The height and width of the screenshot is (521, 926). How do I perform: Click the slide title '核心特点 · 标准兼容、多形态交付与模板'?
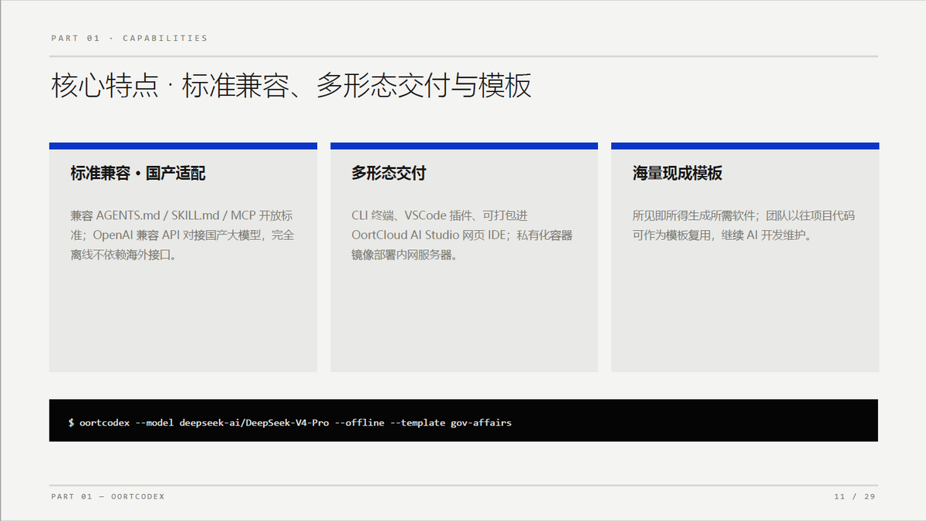click(x=292, y=86)
